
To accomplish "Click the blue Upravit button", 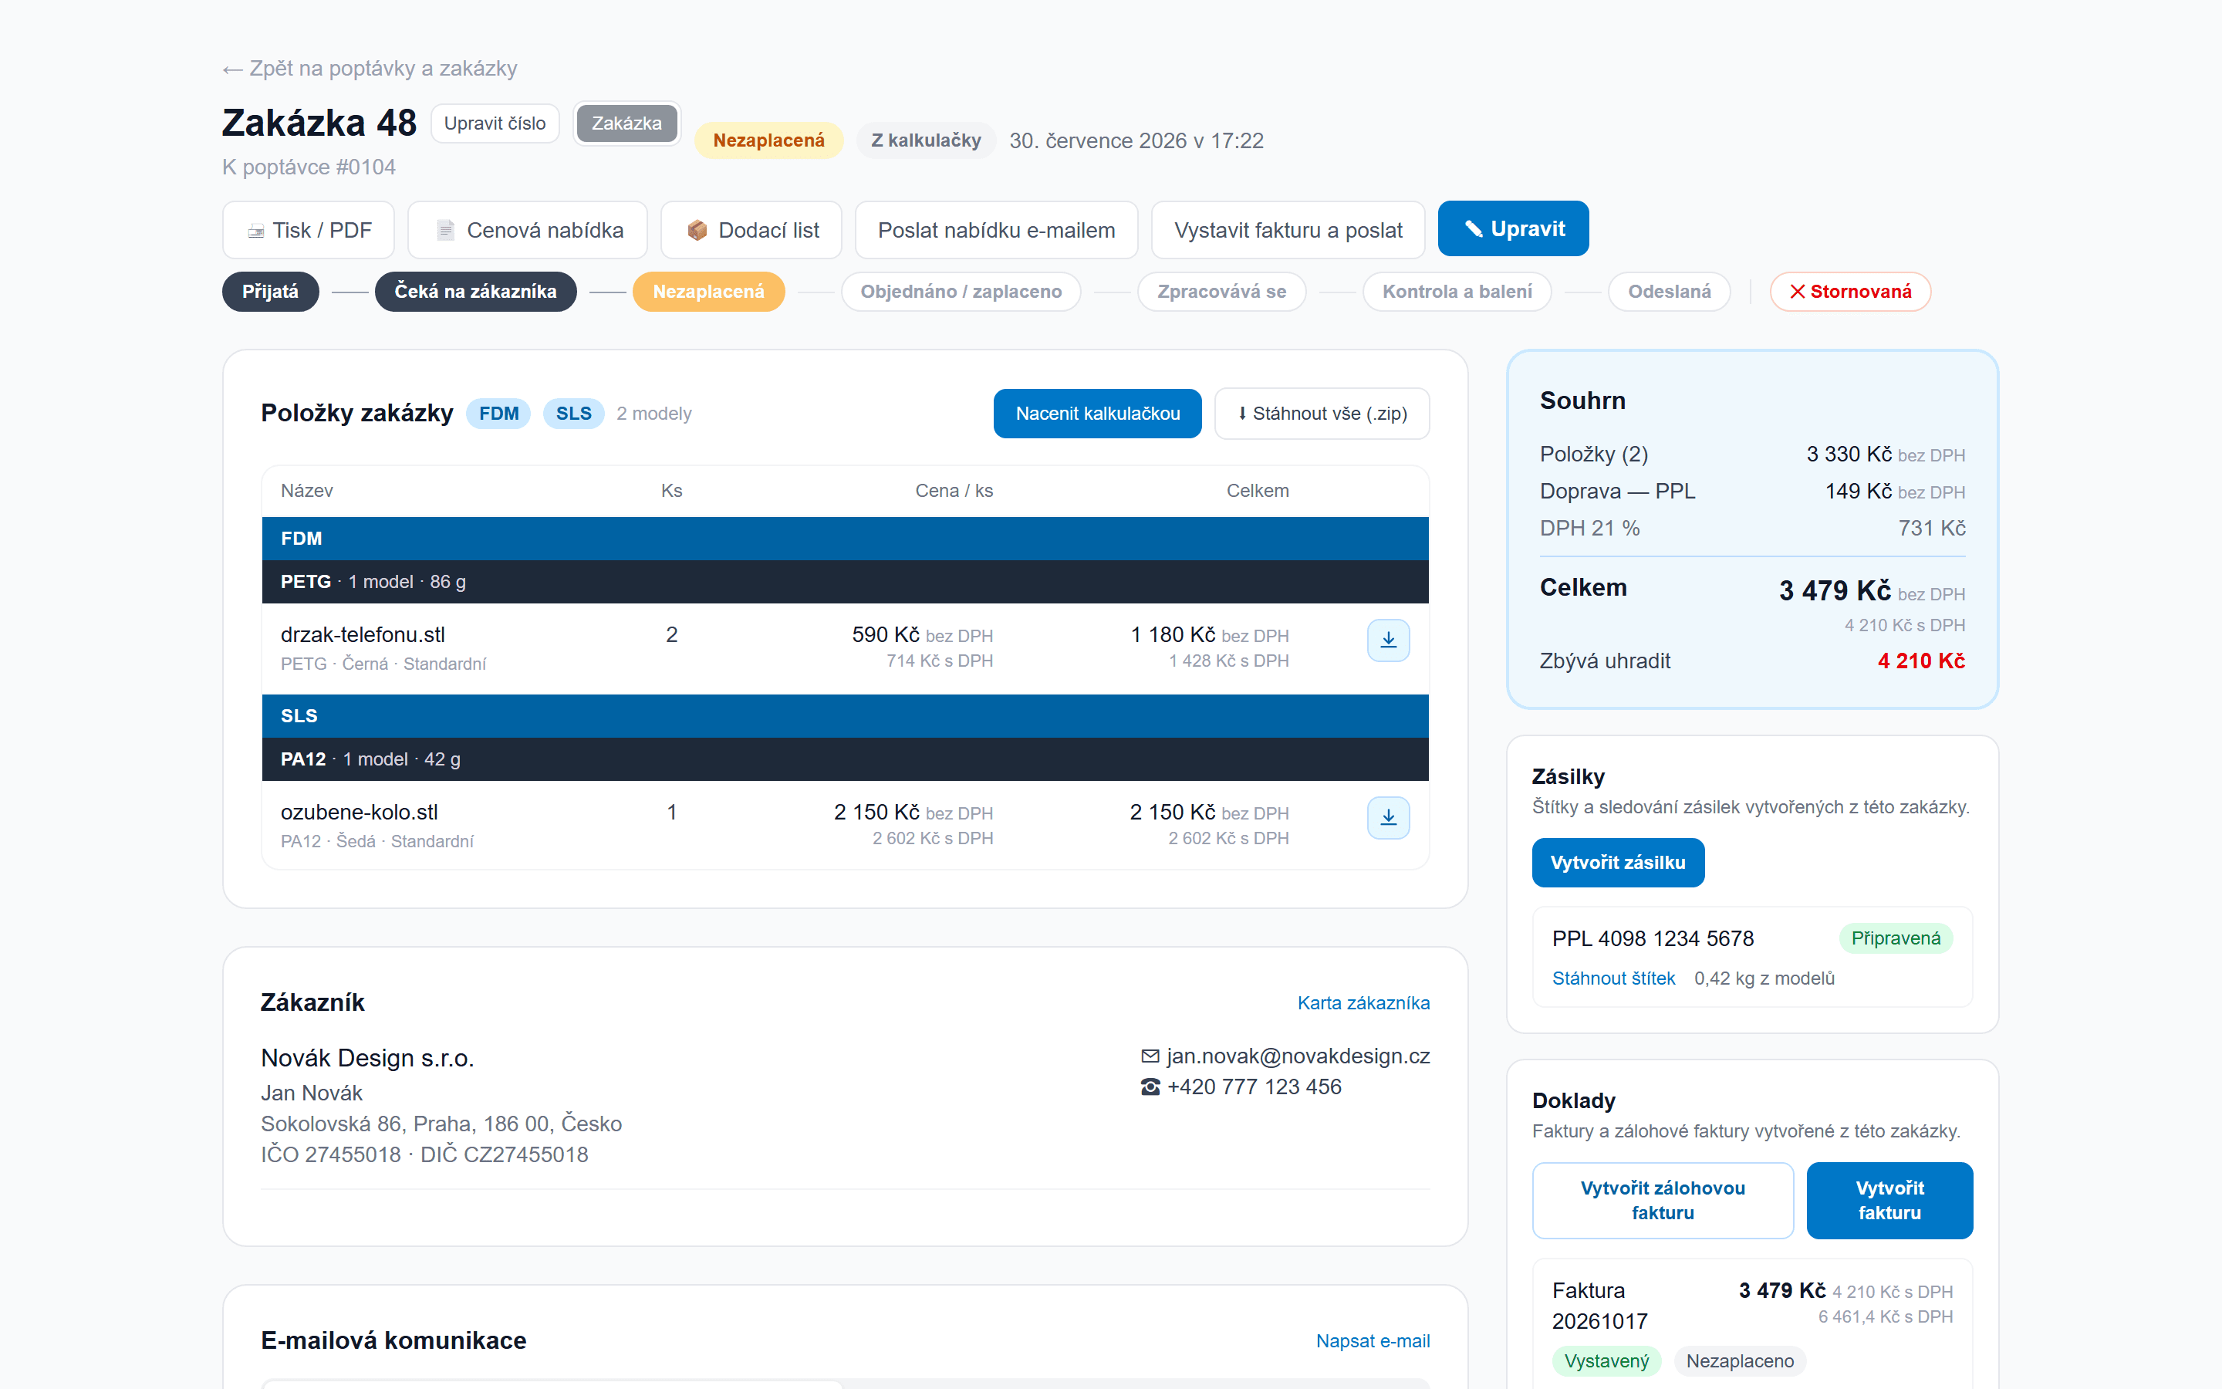I will coord(1513,228).
